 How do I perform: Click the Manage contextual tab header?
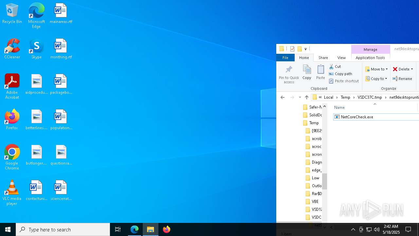[x=370, y=49]
